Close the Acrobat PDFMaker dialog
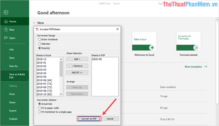This screenshot has width=219, height=126. coord(117,29)
